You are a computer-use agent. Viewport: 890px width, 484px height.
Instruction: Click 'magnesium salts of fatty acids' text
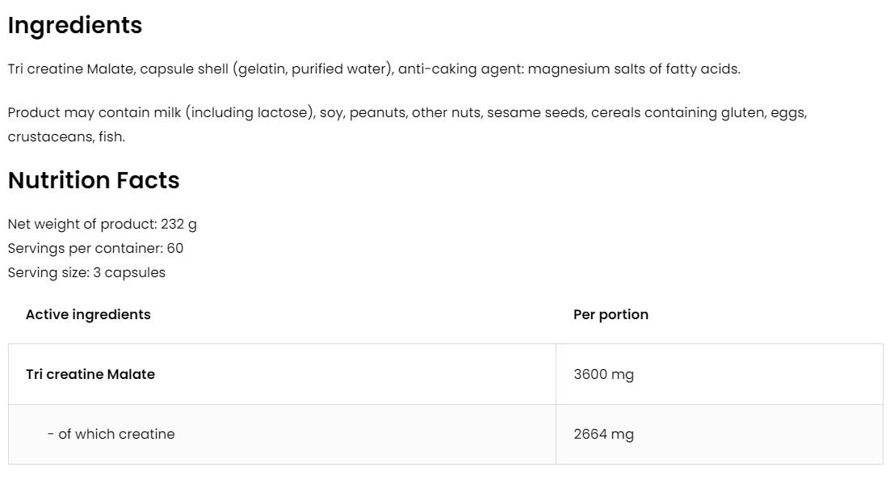coord(635,69)
